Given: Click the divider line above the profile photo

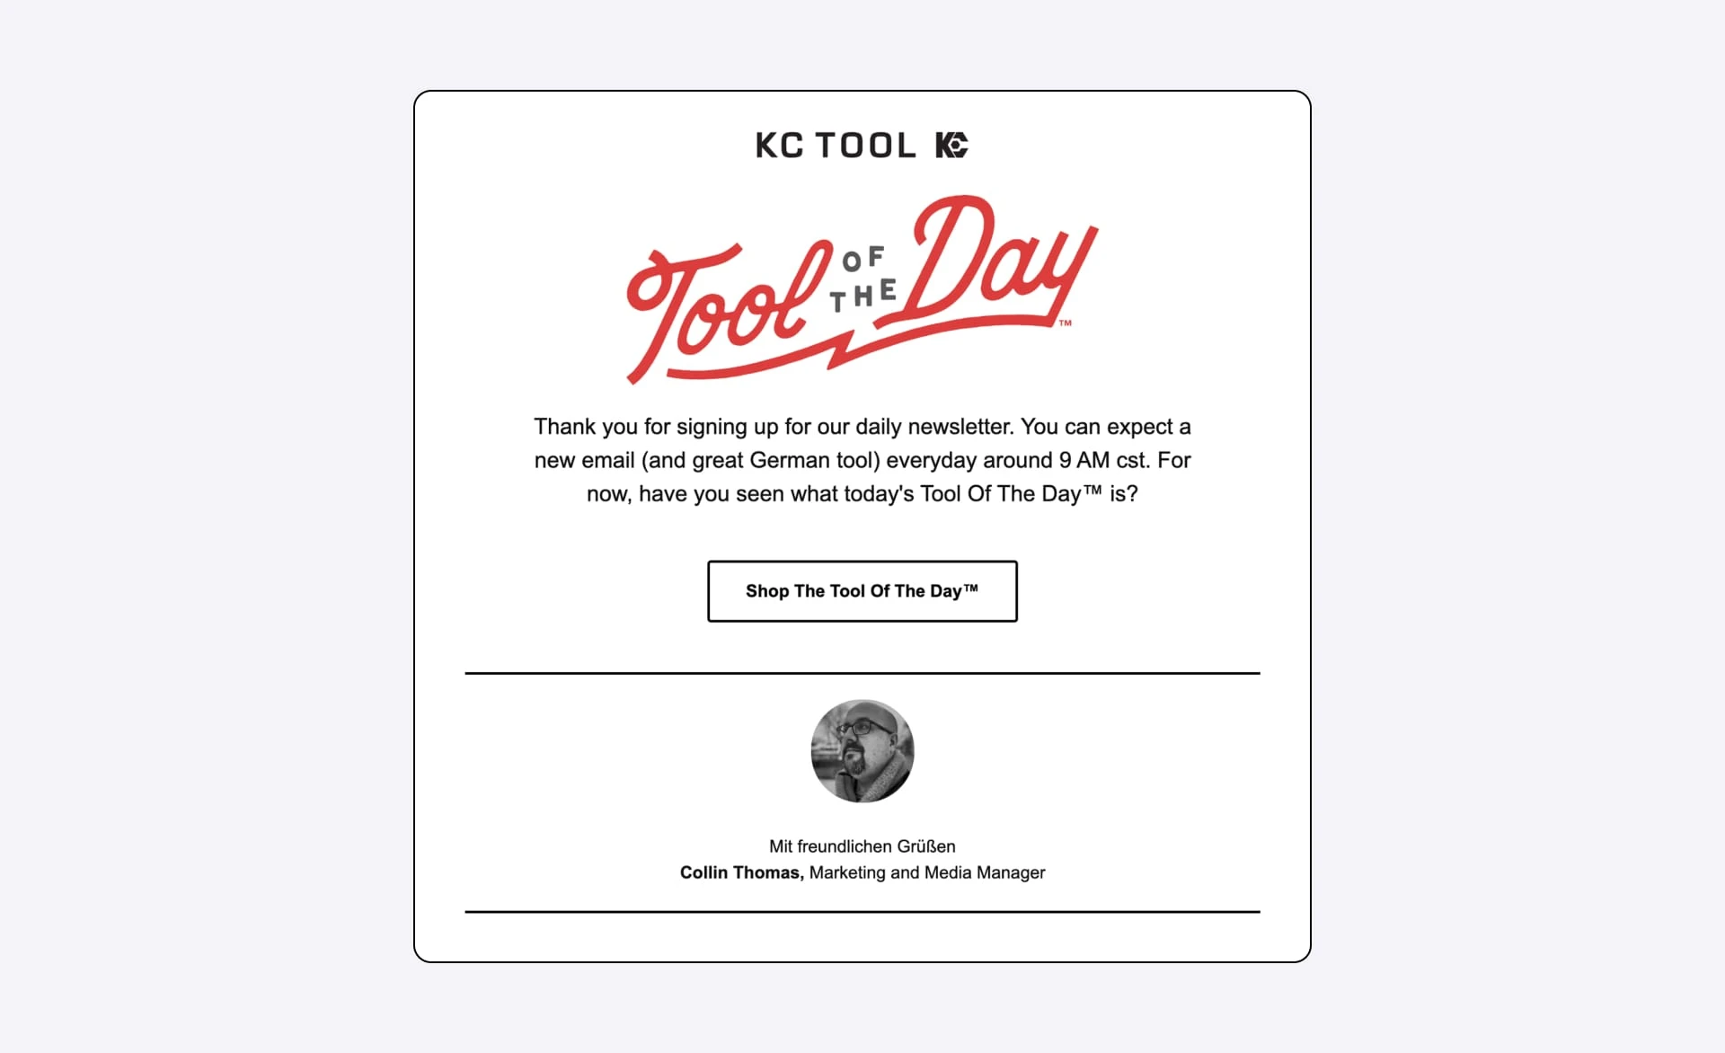Looking at the screenshot, I should click(x=862, y=673).
